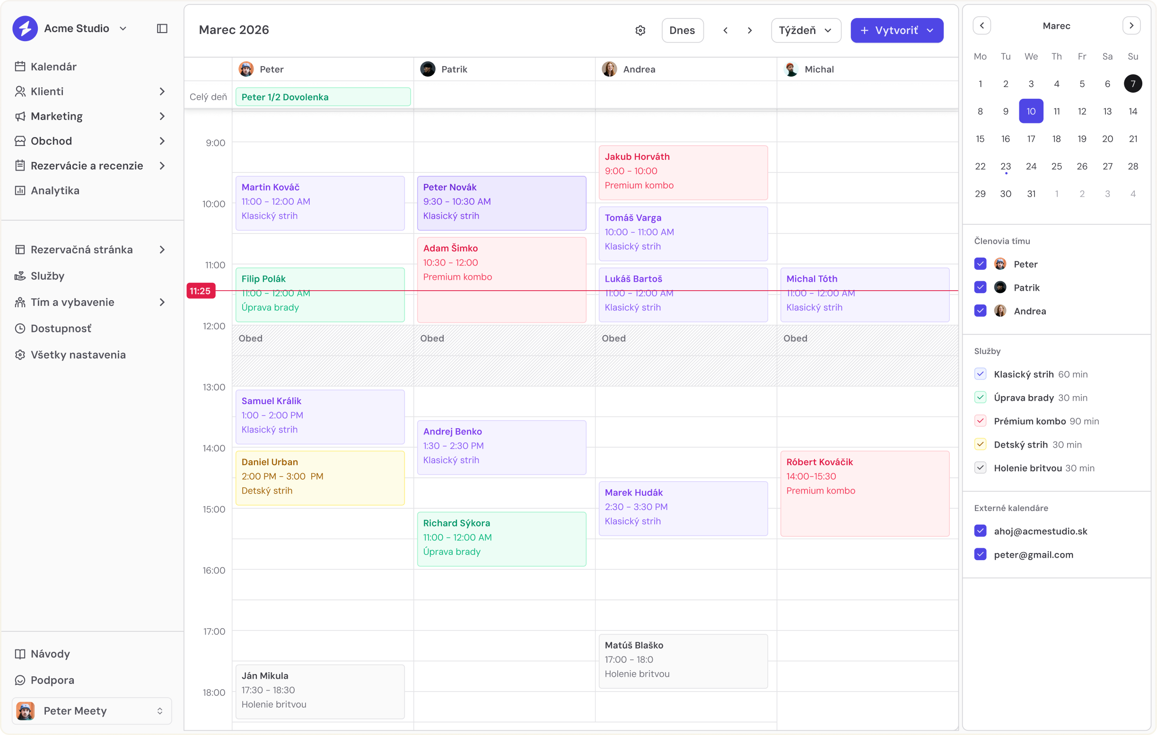Open Kalendár in the sidebar menu
The image size is (1157, 735).
point(53,67)
